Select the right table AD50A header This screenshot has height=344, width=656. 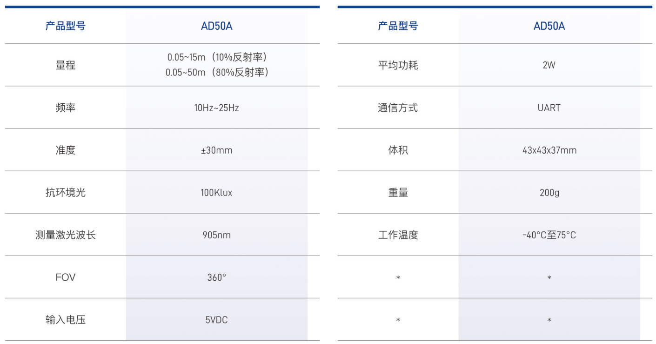pos(549,26)
